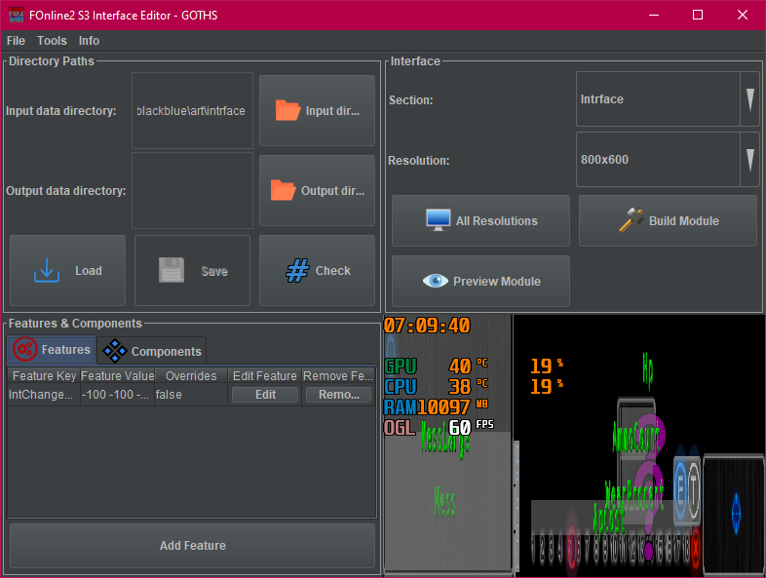The height and width of the screenshot is (578, 766).
Task: Click the Overrides column header
Action: tap(191, 375)
